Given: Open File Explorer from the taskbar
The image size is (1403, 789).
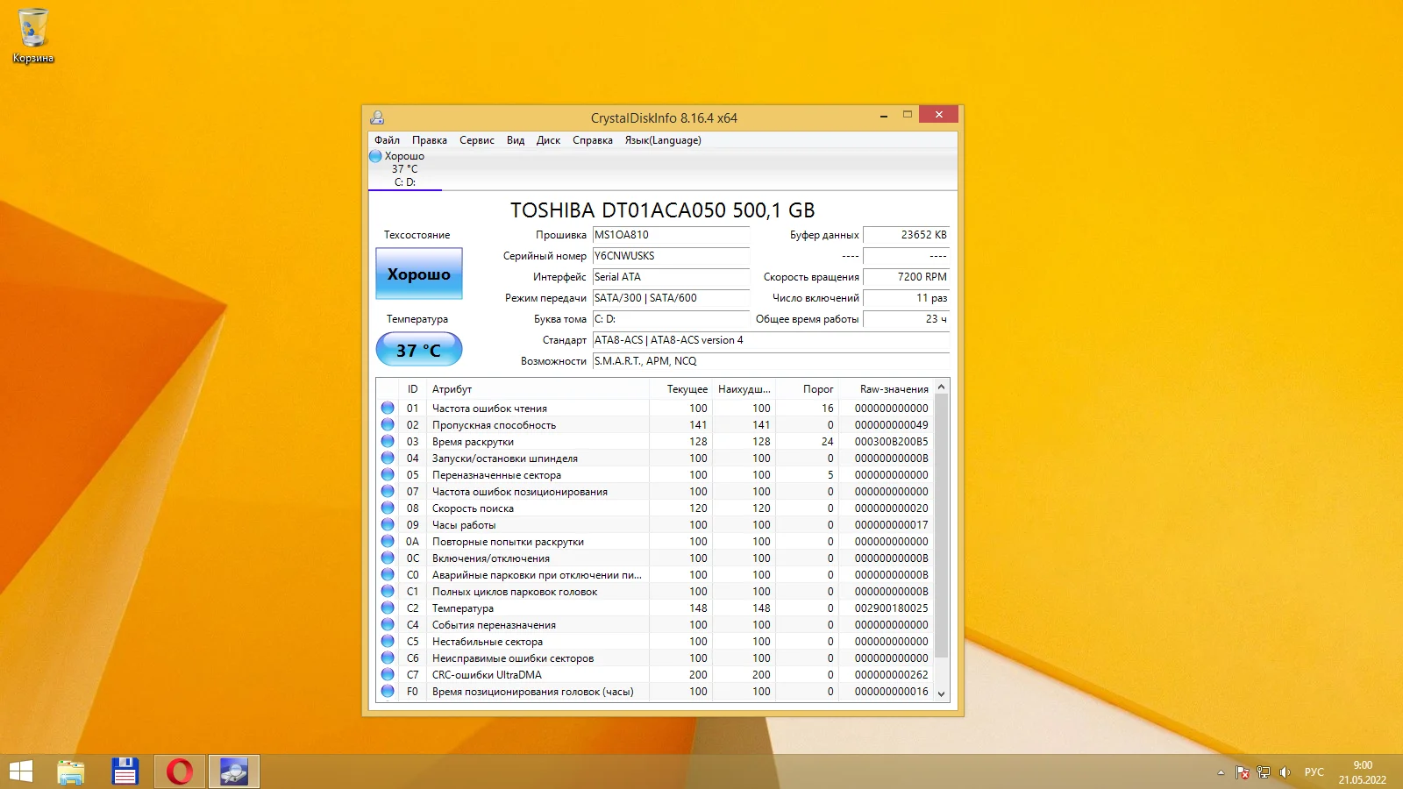Looking at the screenshot, I should pyautogui.click(x=71, y=771).
